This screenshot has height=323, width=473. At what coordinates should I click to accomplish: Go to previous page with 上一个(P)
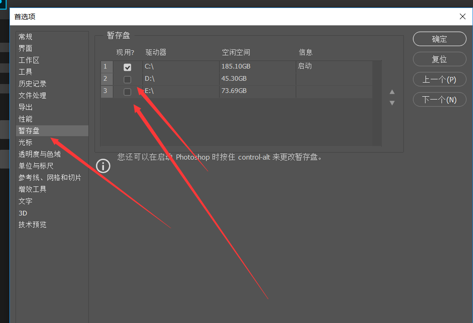[x=440, y=79]
